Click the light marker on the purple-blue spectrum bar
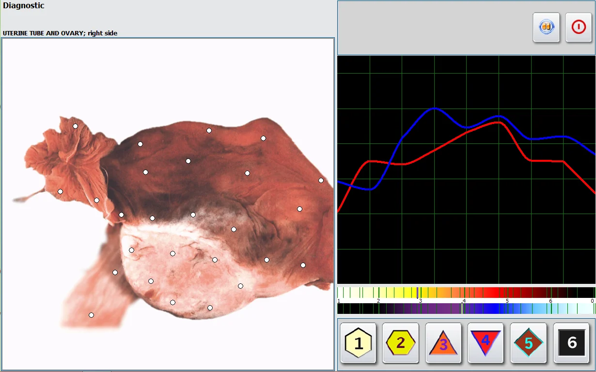The width and height of the screenshot is (596, 372). coord(462,309)
